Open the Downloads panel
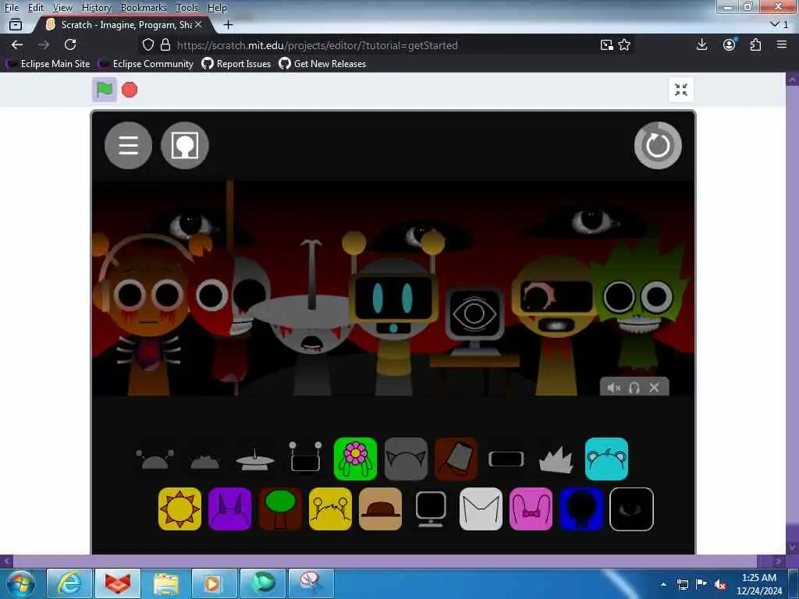799x599 pixels. [x=701, y=44]
